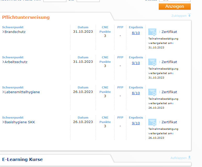202x167 pixels.
Task: Expand E-Learning Kurse via Aufklappen
Action: [181, 158]
